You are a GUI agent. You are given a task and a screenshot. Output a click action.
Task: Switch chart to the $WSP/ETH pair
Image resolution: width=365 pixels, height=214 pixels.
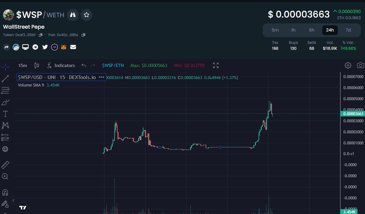point(113,65)
